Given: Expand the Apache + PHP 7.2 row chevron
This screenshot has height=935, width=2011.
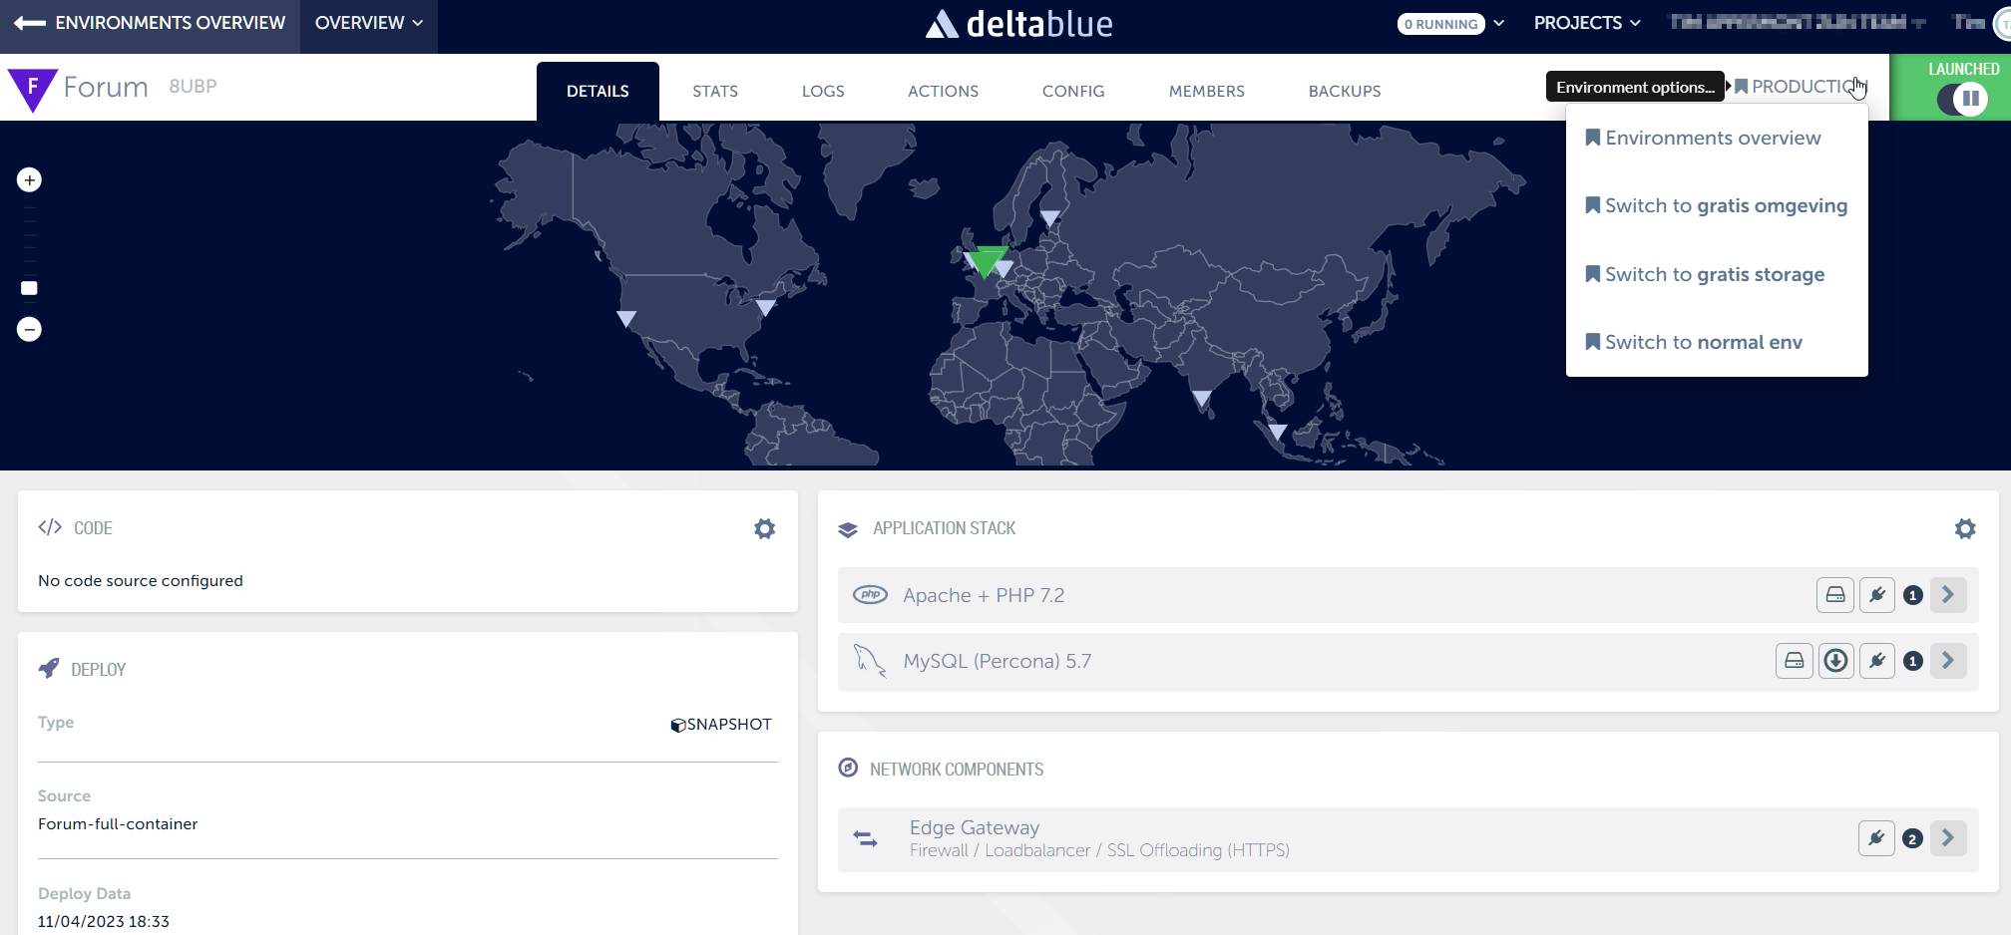Looking at the screenshot, I should (1947, 595).
